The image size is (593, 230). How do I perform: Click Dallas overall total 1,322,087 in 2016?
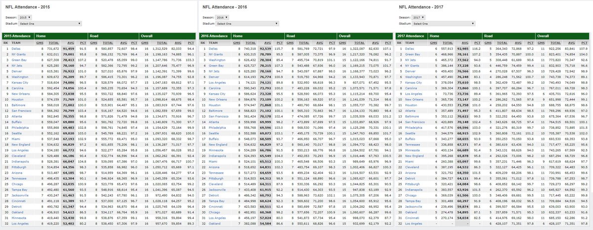coord(358,49)
